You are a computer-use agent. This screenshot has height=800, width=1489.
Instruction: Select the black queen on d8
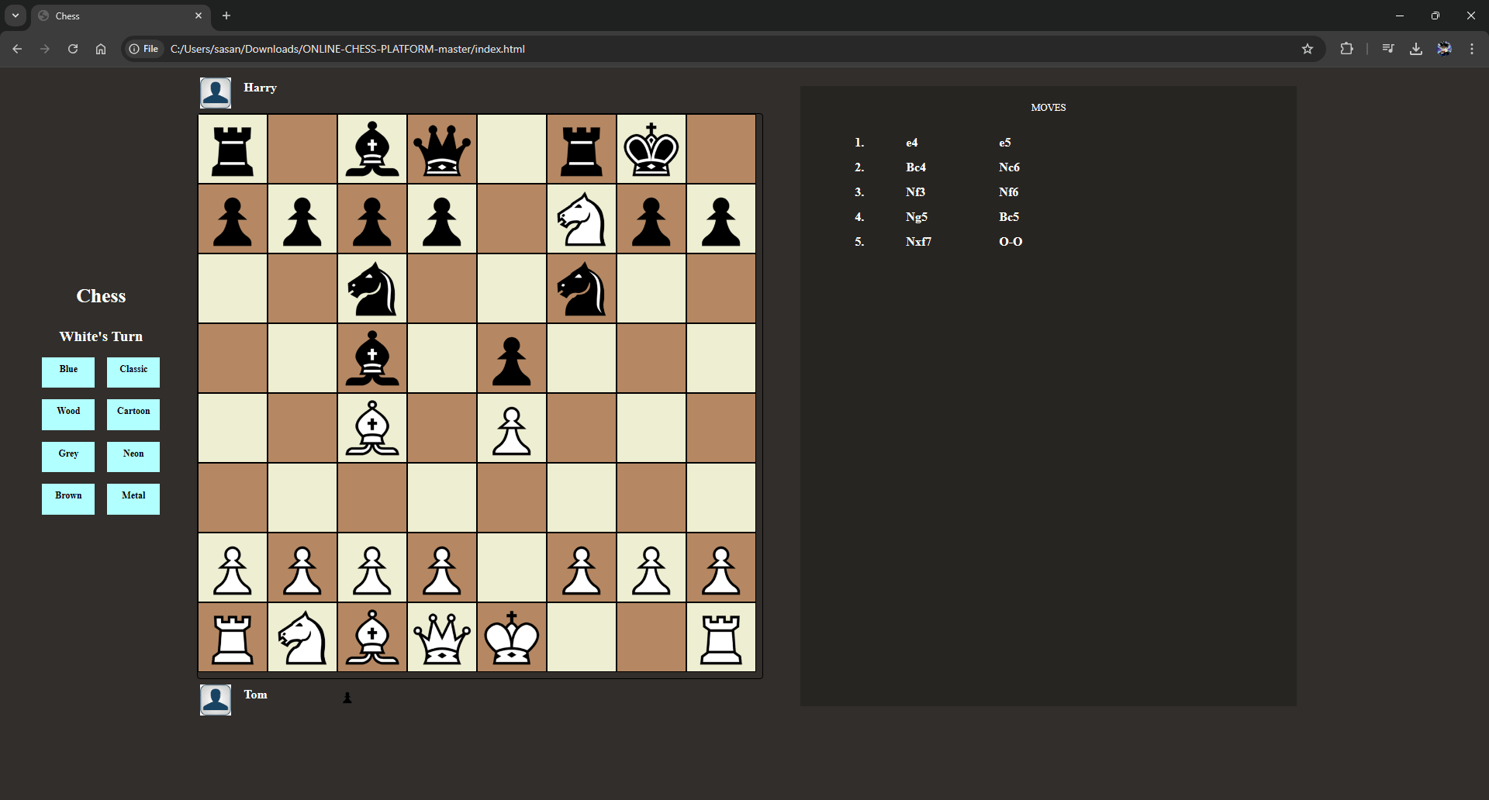442,150
